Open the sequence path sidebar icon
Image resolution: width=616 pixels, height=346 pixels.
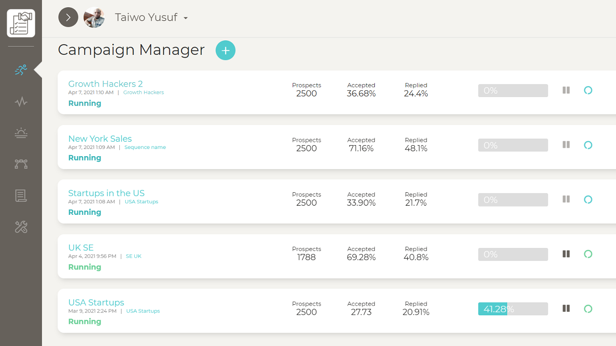coord(21,164)
